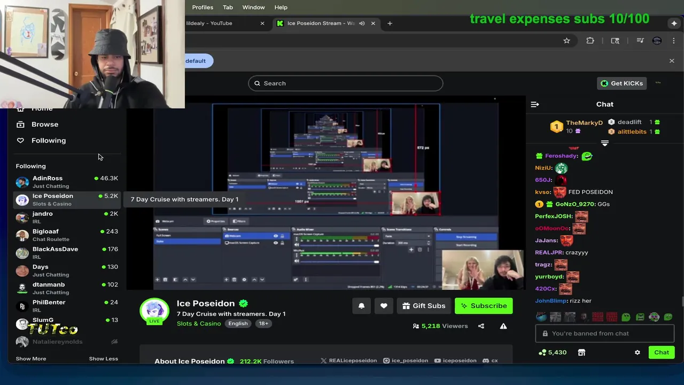Screen dimensions: 684x385
Task: Click username GoNzO_9270 in chat
Action: (575, 204)
